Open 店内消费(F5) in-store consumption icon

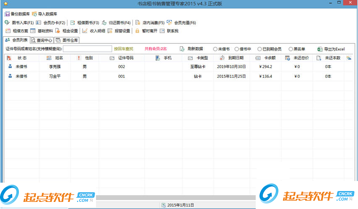137,23
